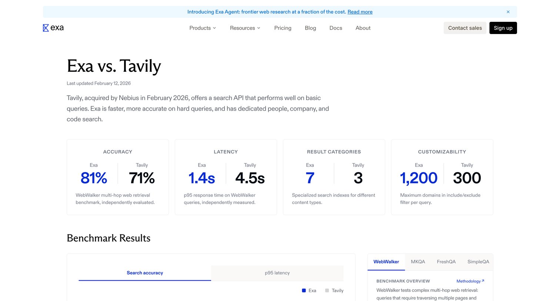Select the Search accuracy tab
The image size is (560, 301).
click(x=145, y=273)
